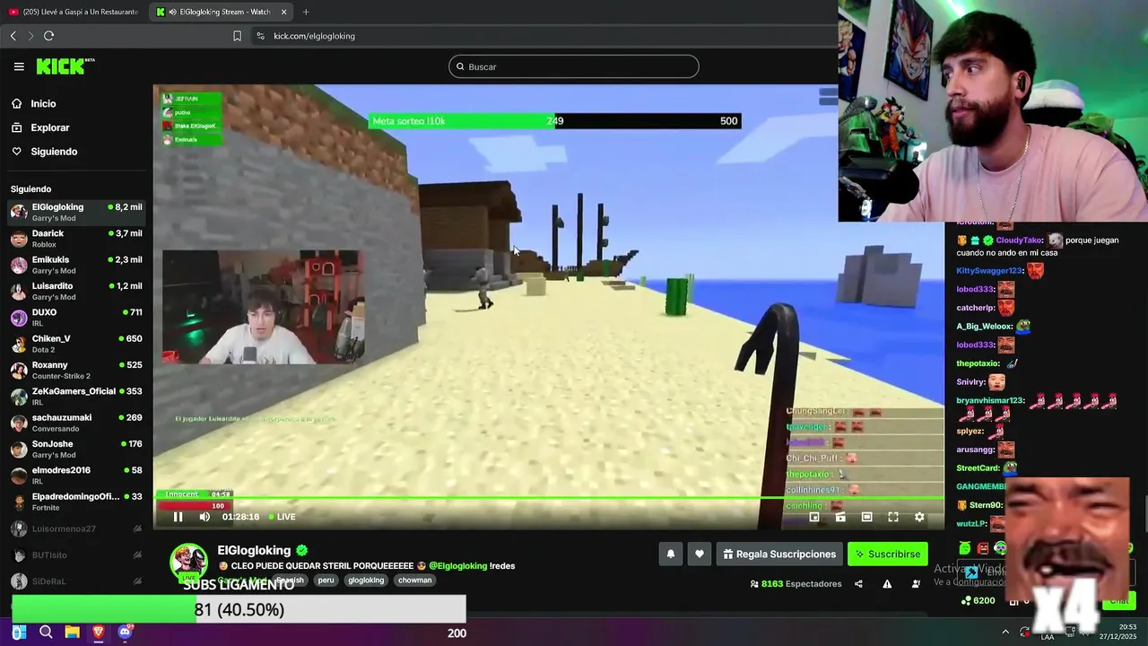Image resolution: width=1148 pixels, height=646 pixels.
Task: Follow the channel with the heart button
Action: 700,554
